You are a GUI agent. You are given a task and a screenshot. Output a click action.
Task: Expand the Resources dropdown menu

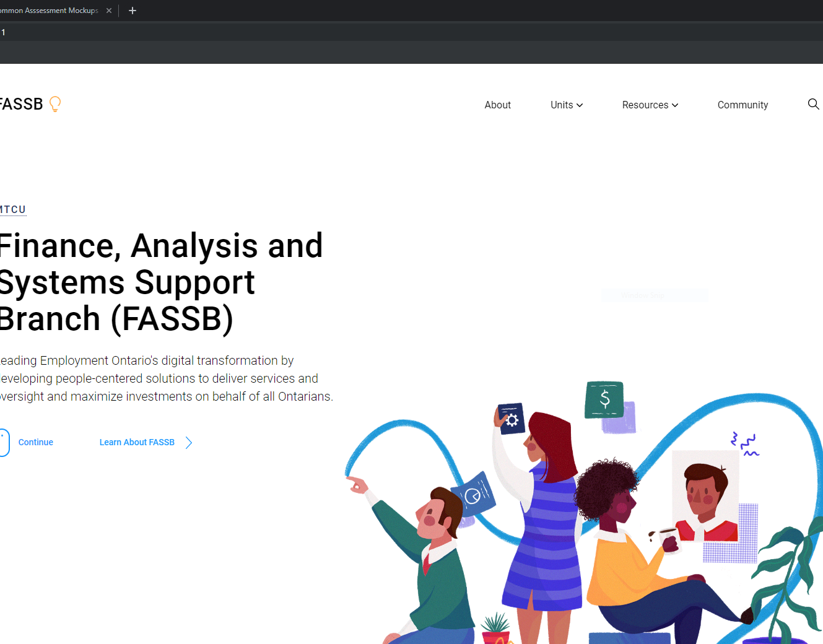click(650, 105)
